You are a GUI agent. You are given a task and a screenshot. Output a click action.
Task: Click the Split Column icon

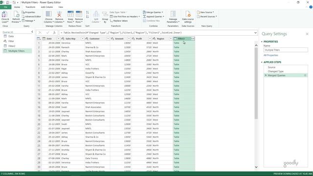(96, 14)
